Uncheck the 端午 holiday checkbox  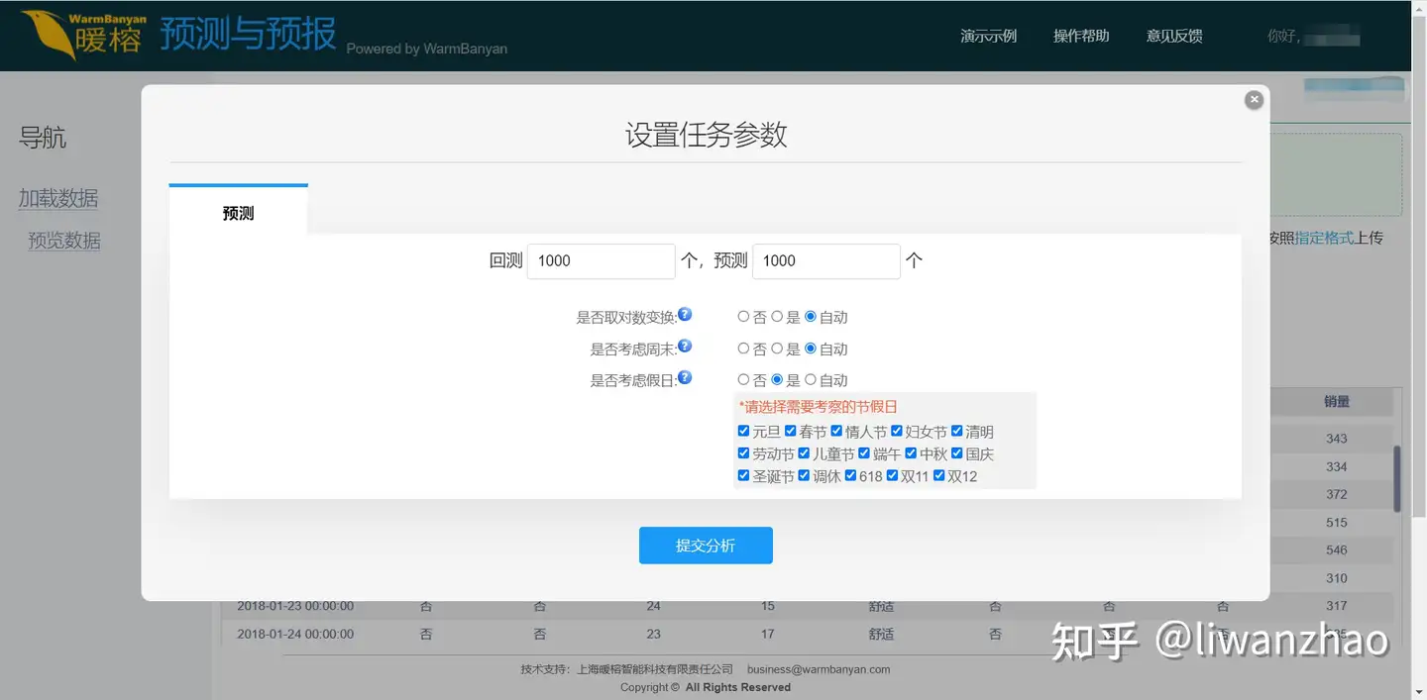(x=864, y=453)
